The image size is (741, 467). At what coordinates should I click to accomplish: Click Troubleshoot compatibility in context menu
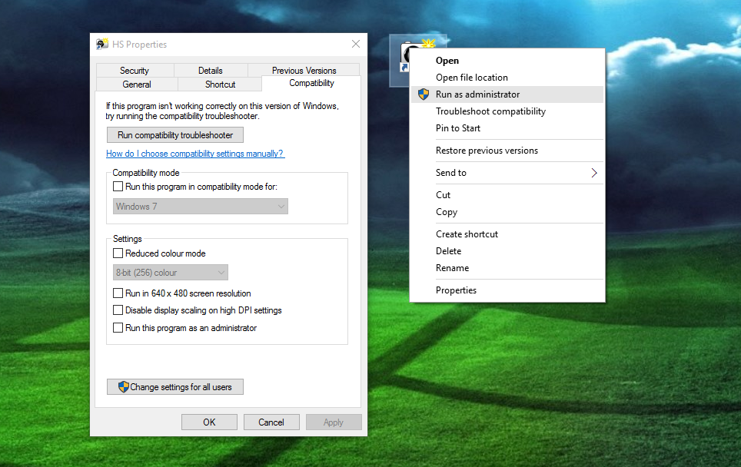[x=507, y=111]
